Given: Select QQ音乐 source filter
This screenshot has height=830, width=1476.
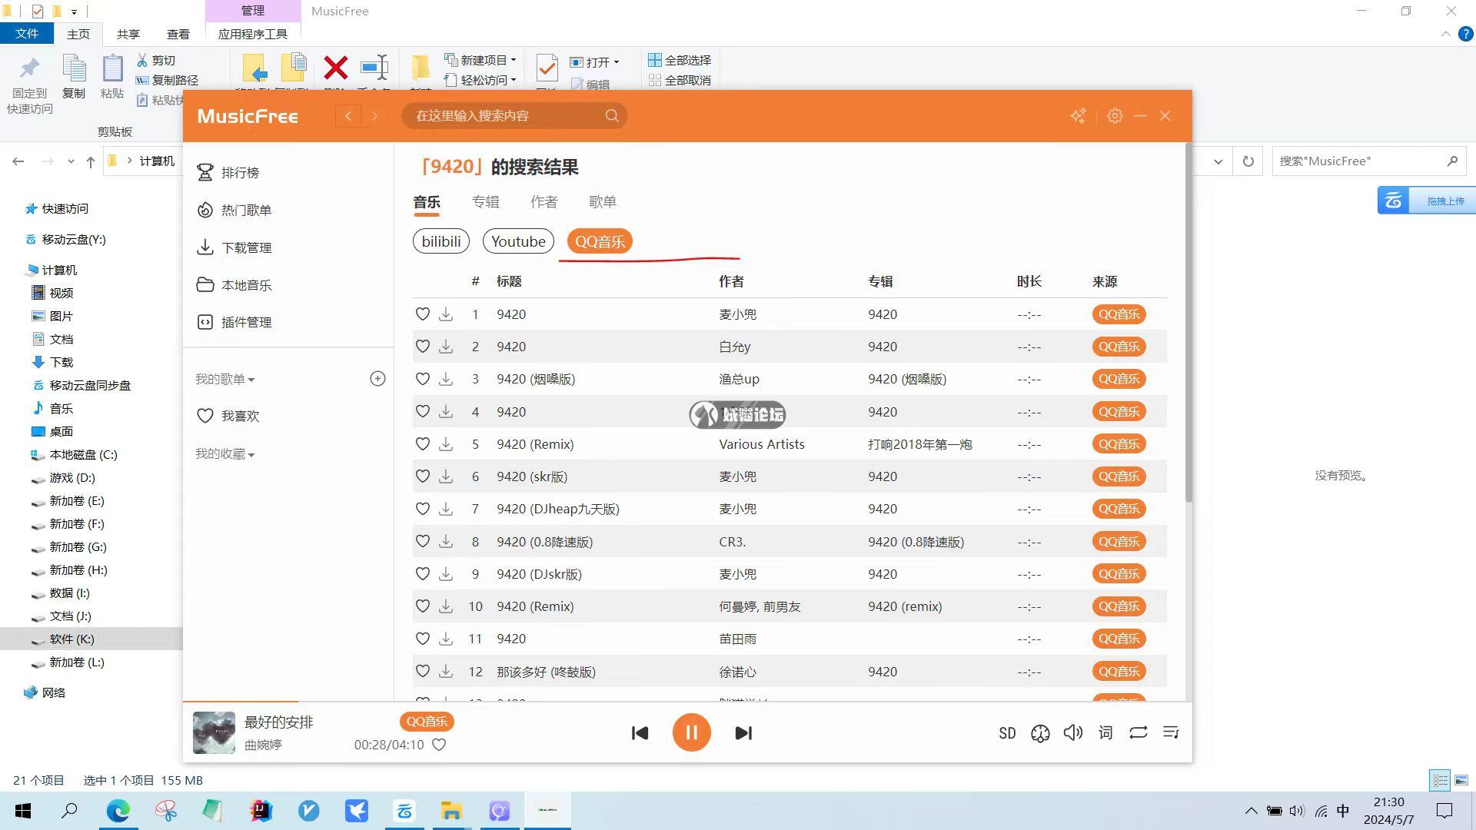Looking at the screenshot, I should point(600,241).
